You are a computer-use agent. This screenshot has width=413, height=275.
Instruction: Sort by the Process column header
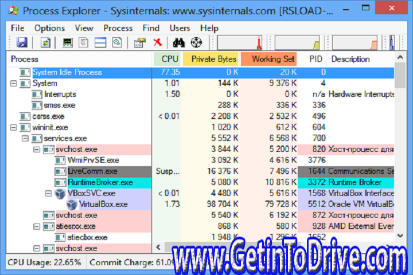point(79,59)
